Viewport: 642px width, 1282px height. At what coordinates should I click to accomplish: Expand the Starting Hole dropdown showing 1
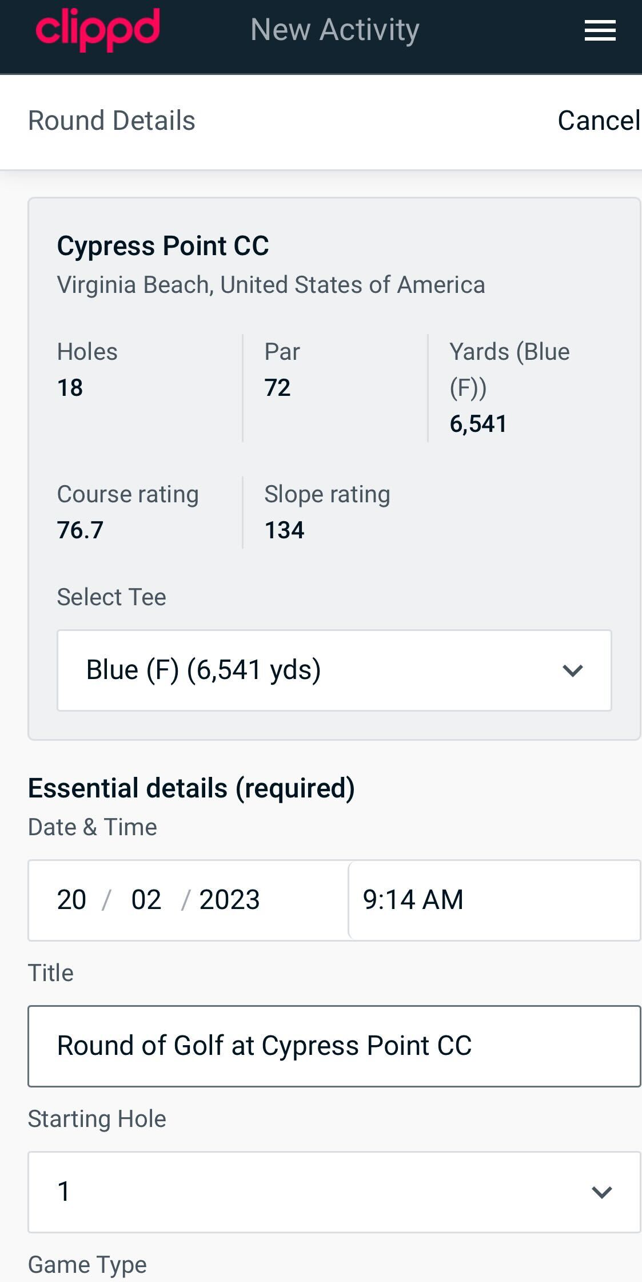point(334,1192)
